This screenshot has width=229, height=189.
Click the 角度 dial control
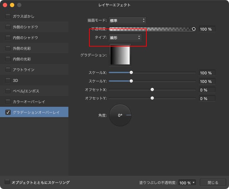tap(120, 115)
